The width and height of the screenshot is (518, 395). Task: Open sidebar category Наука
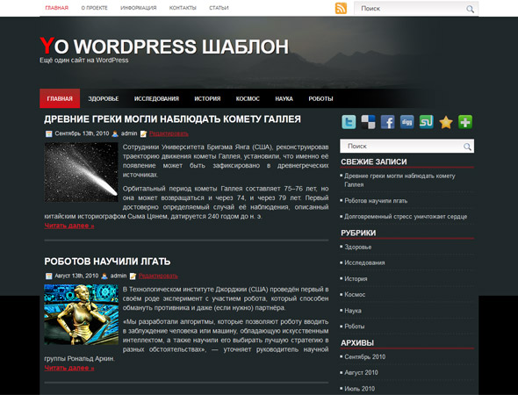point(353,311)
